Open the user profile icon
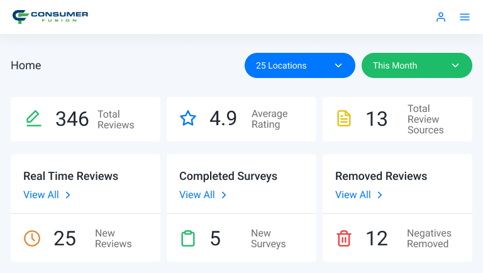Image resolution: width=483 pixels, height=273 pixels. (441, 17)
